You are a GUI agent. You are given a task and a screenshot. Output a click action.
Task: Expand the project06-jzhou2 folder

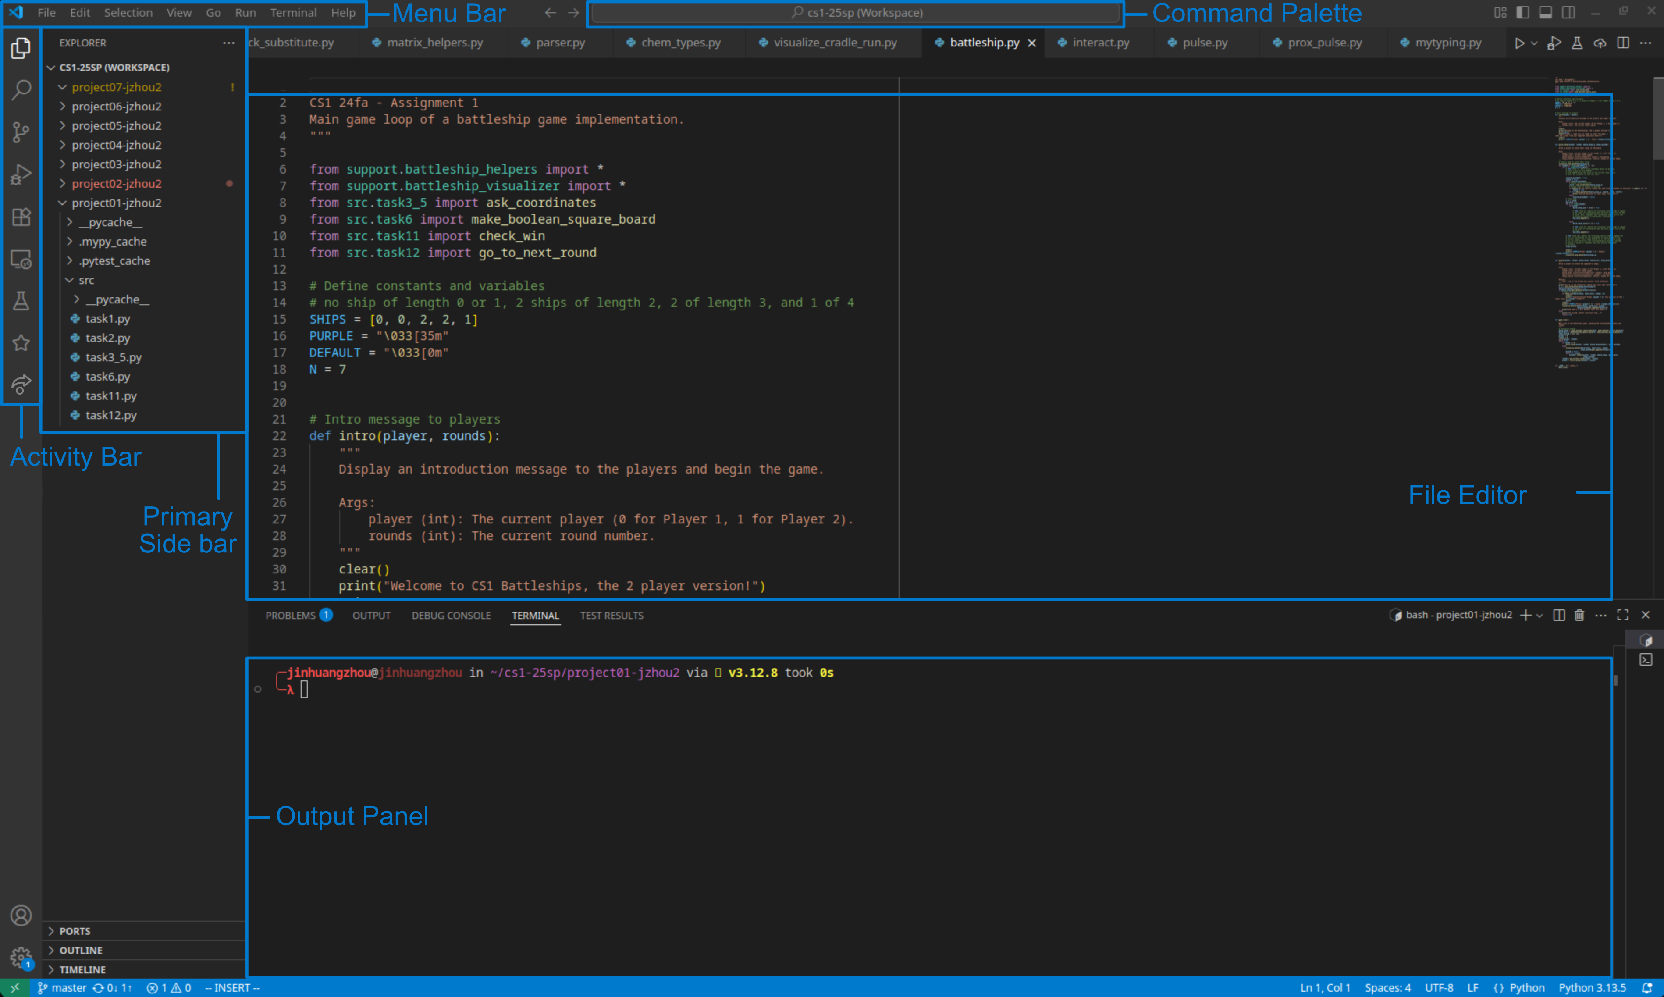tap(116, 106)
